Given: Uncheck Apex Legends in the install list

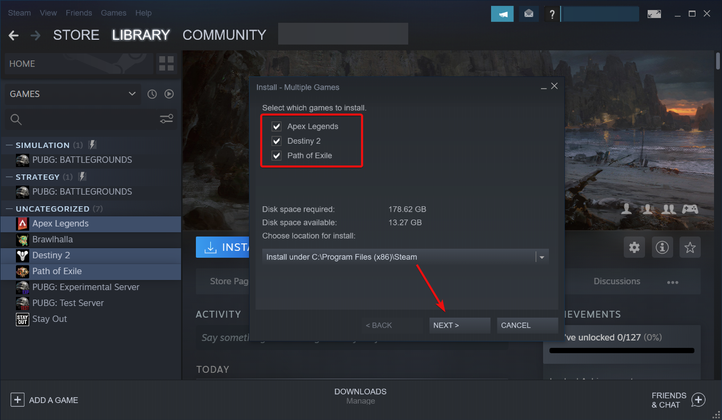Looking at the screenshot, I should (276, 126).
